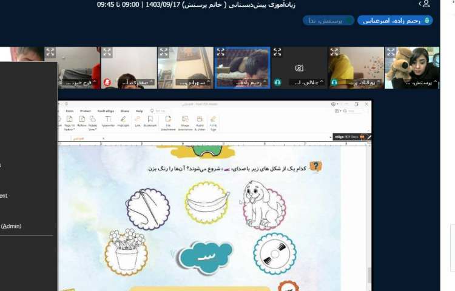
Task: Expand the پورقباد video tile to fullscreen
Action: point(334,52)
